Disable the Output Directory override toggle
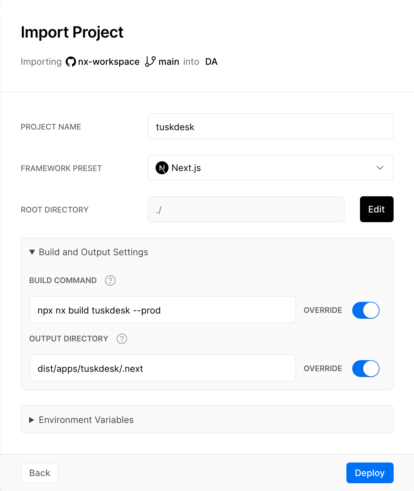 pos(365,368)
